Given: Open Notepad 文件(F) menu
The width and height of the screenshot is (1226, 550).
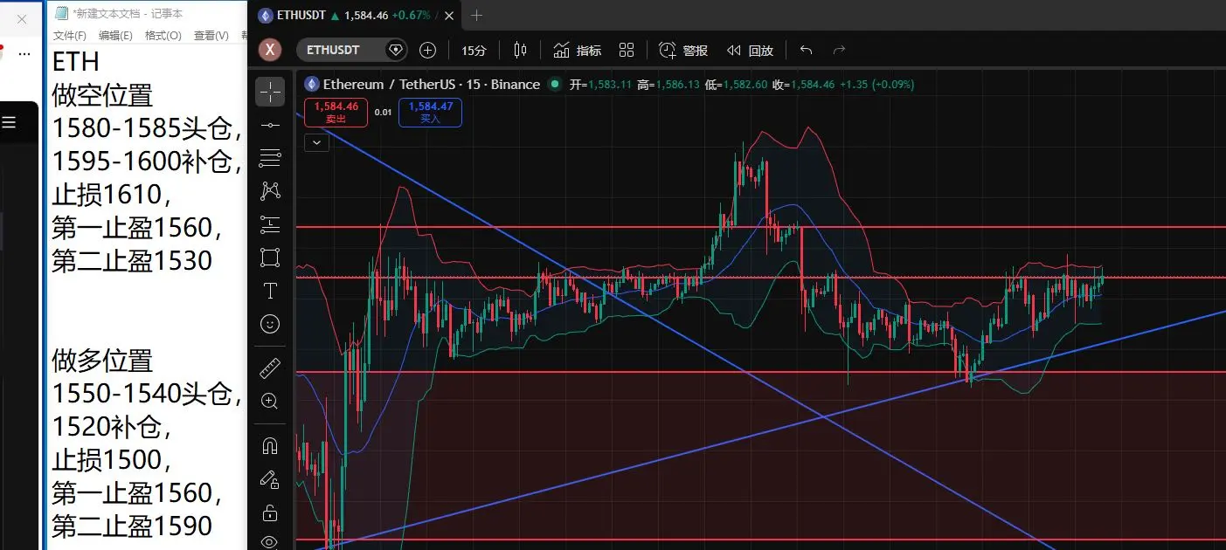Looking at the screenshot, I should pos(70,36).
